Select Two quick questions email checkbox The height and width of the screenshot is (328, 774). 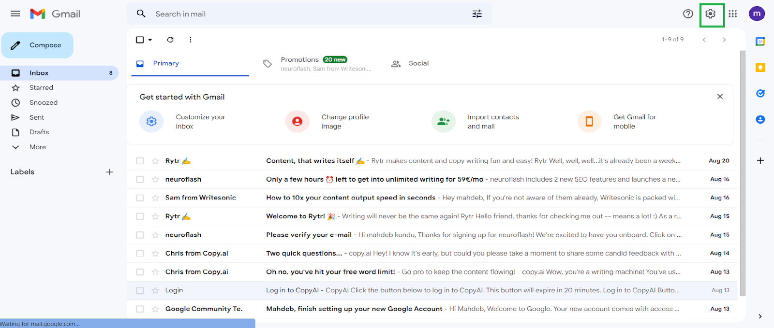[140, 253]
